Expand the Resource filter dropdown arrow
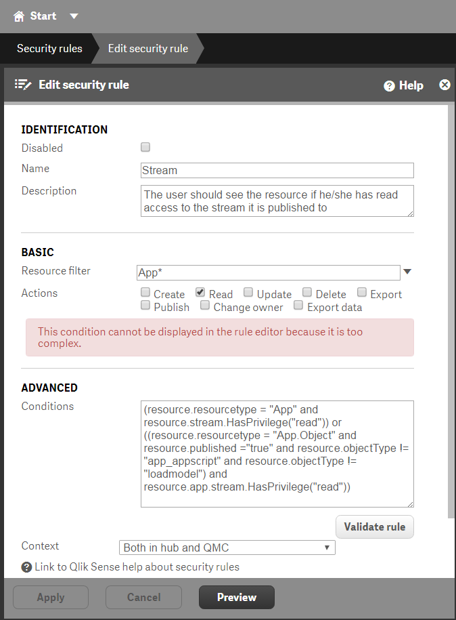The height and width of the screenshot is (620, 456). 407,272
